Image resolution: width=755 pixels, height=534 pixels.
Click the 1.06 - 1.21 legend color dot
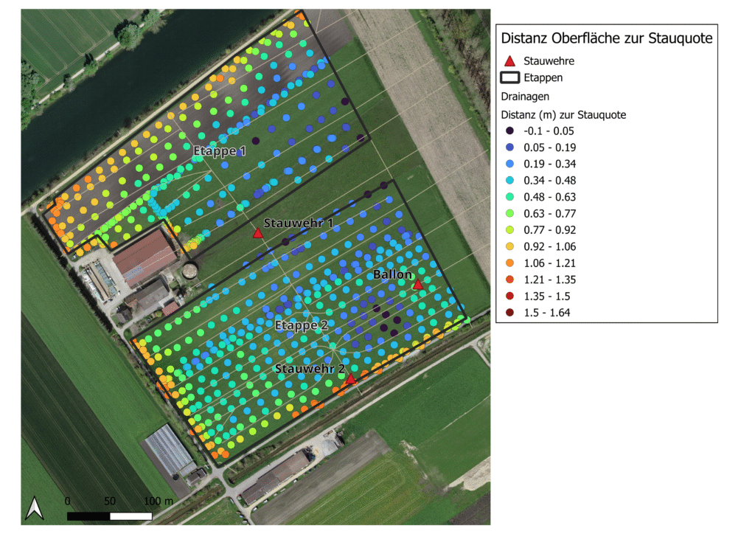point(509,263)
